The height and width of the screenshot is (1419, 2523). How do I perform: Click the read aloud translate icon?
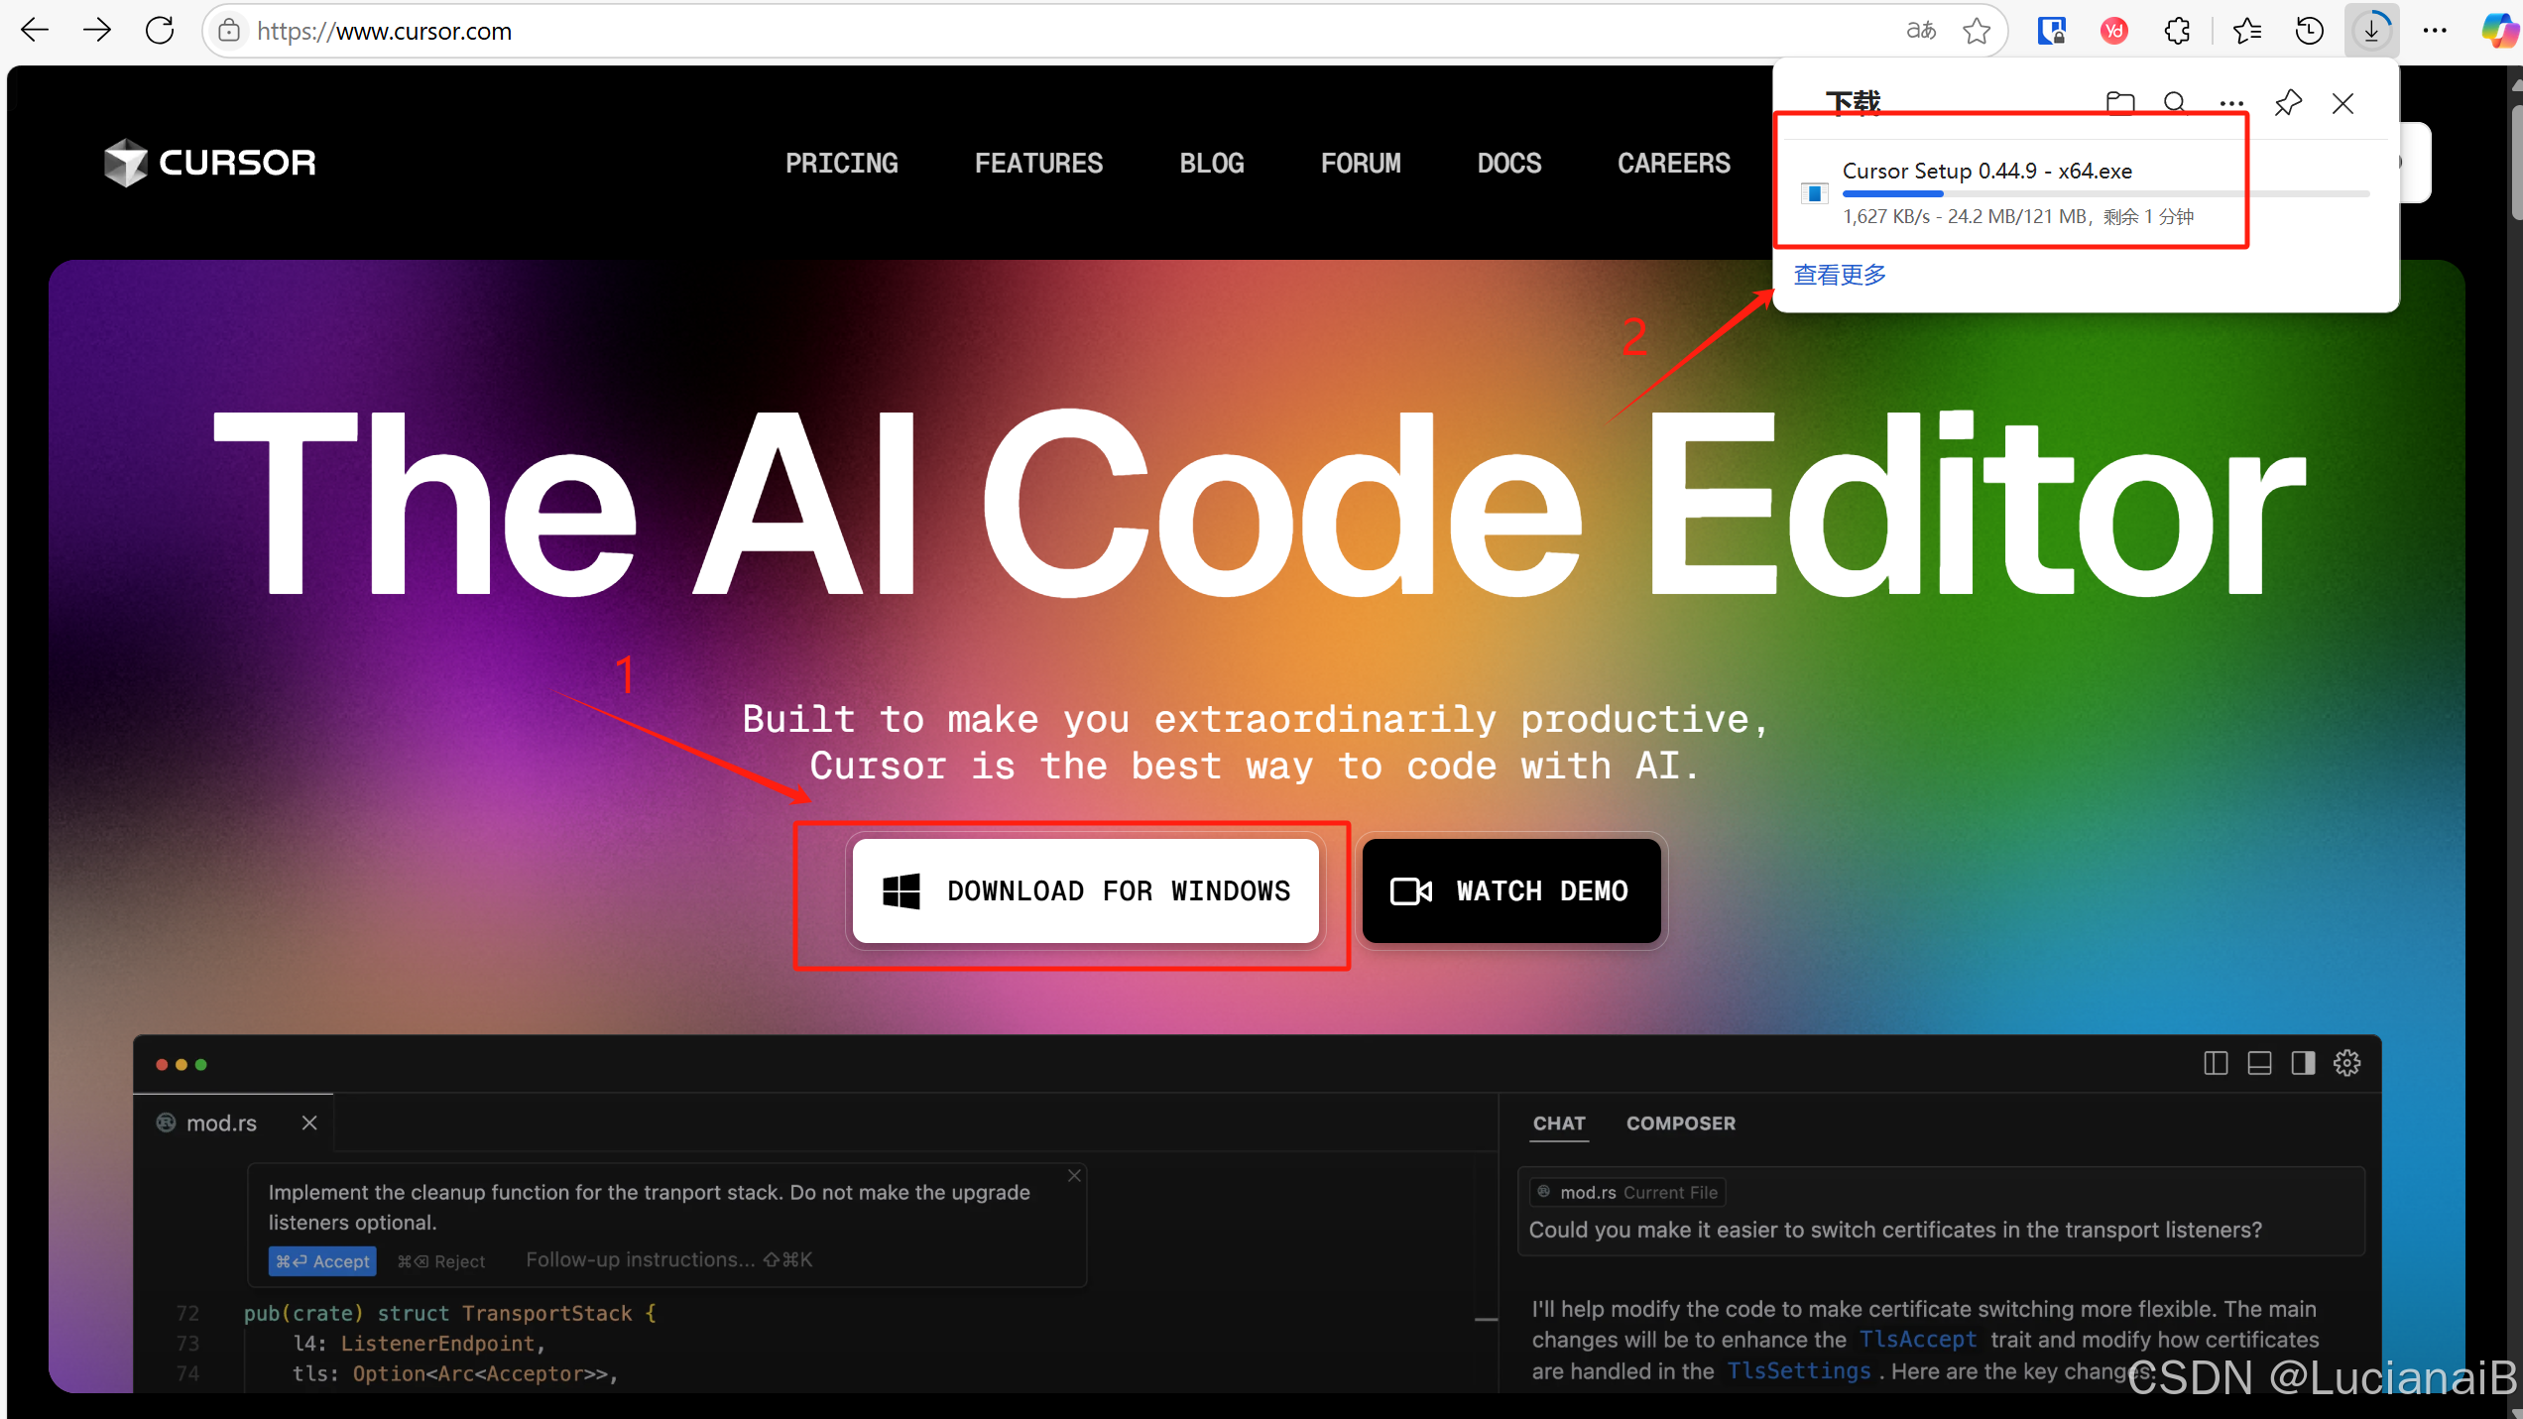click(x=1921, y=31)
